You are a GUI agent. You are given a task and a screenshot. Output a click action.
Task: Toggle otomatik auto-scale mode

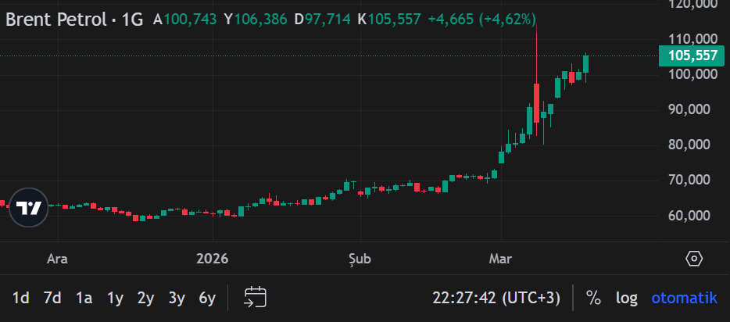[684, 298]
